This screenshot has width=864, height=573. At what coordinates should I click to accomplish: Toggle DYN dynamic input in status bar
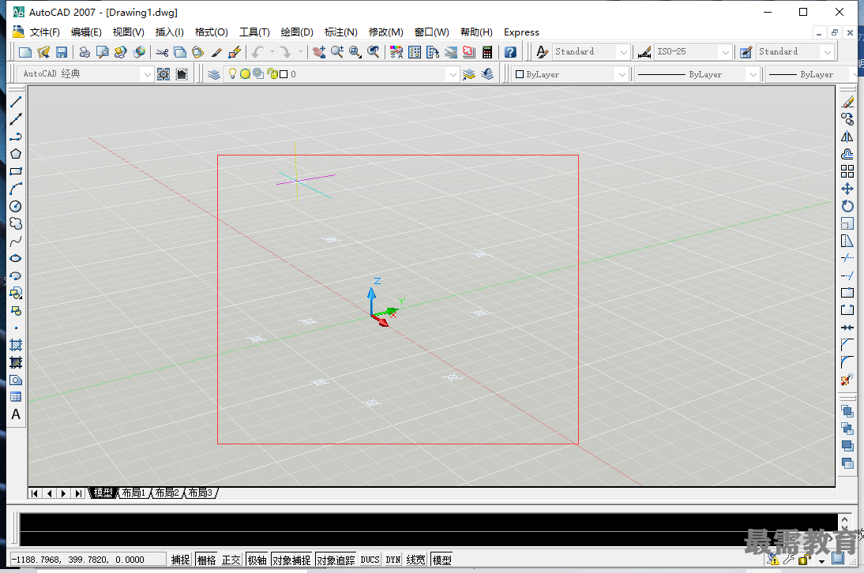tap(393, 560)
